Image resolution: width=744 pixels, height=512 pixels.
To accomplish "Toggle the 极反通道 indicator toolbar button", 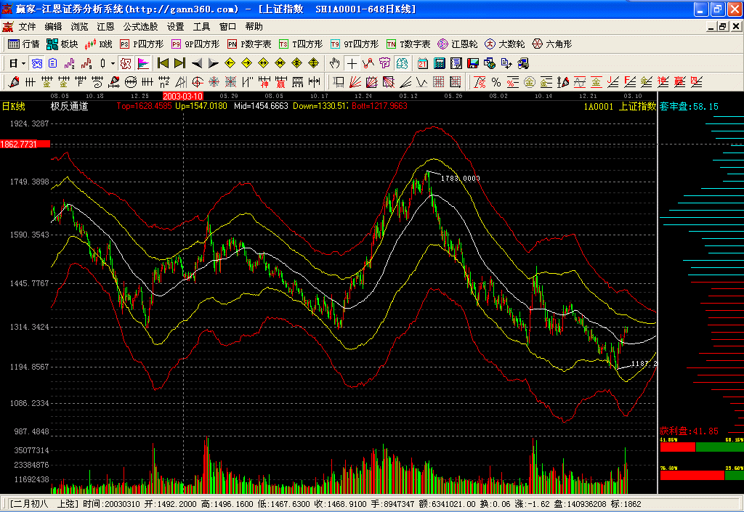I will [126, 63].
